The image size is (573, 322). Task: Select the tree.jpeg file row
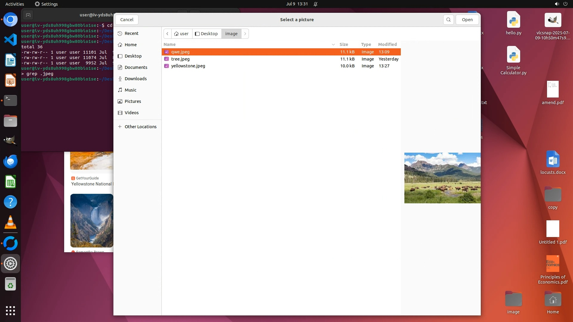click(180, 59)
